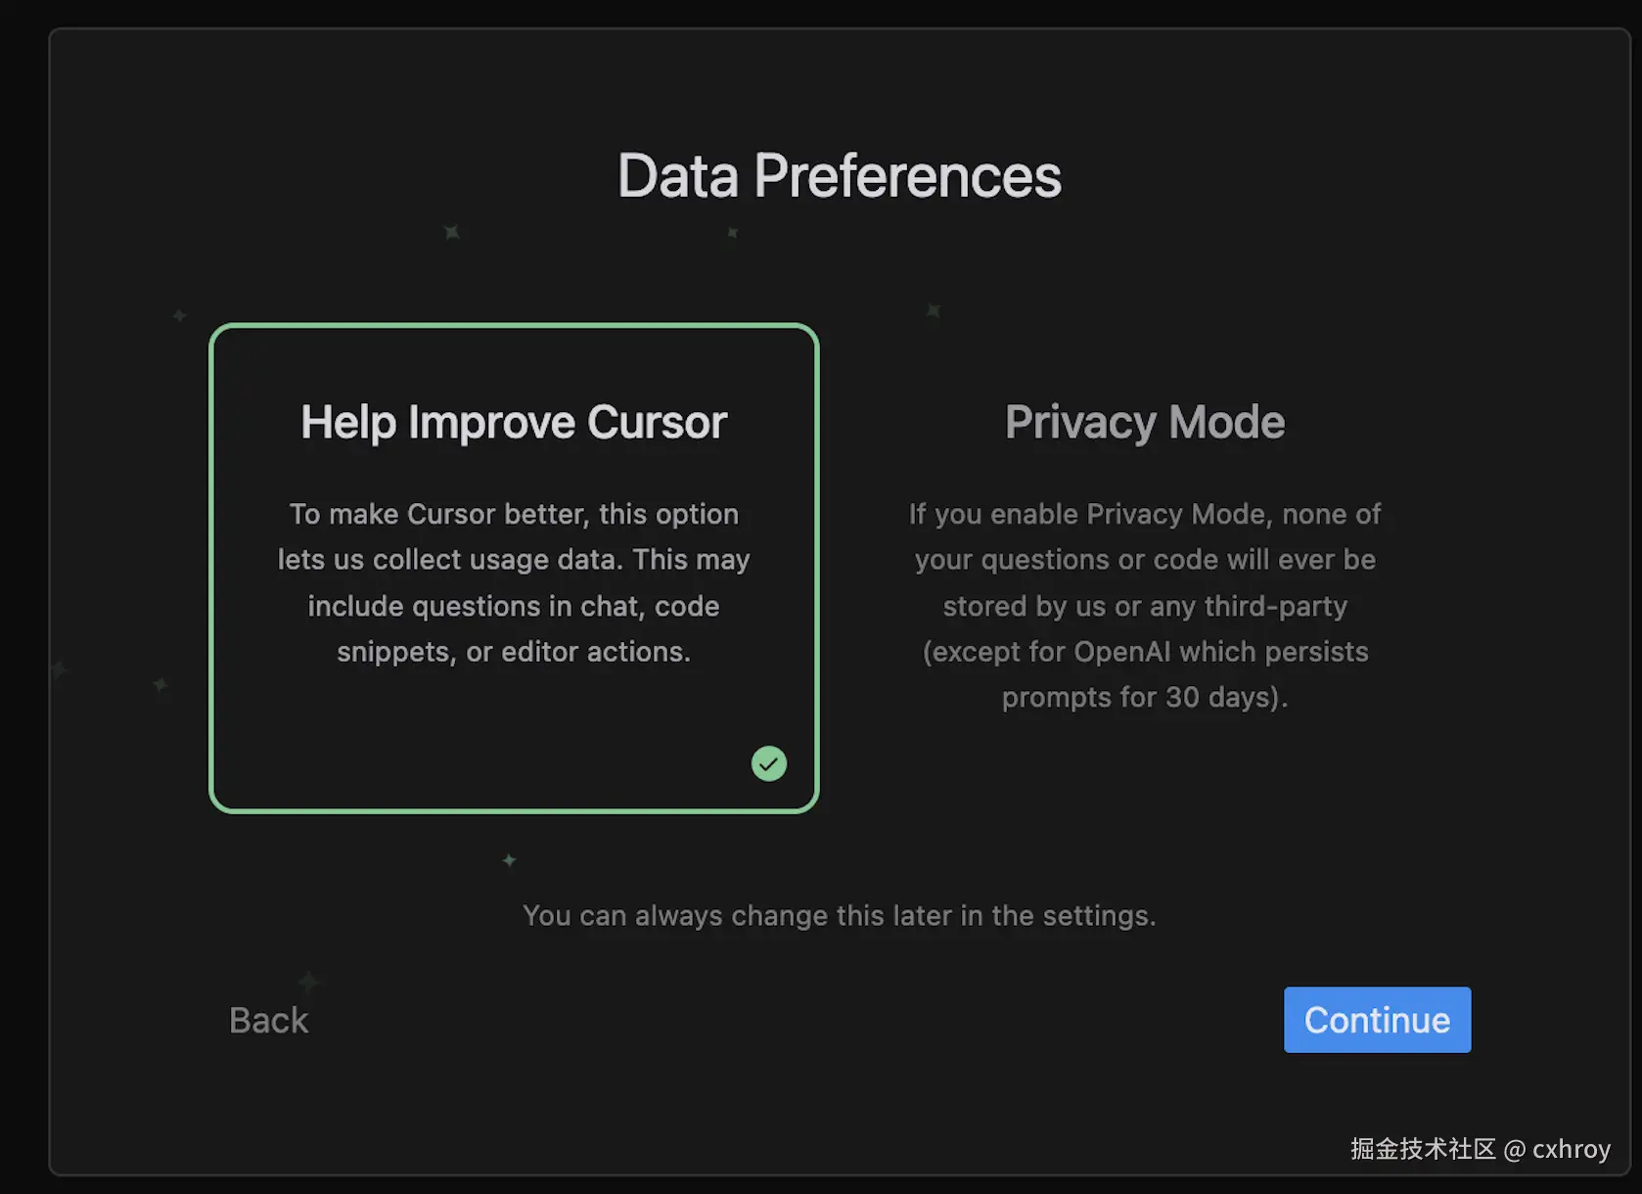Click the green border of the selected card
Image resolution: width=1642 pixels, height=1194 pixels.
click(x=211, y=568)
